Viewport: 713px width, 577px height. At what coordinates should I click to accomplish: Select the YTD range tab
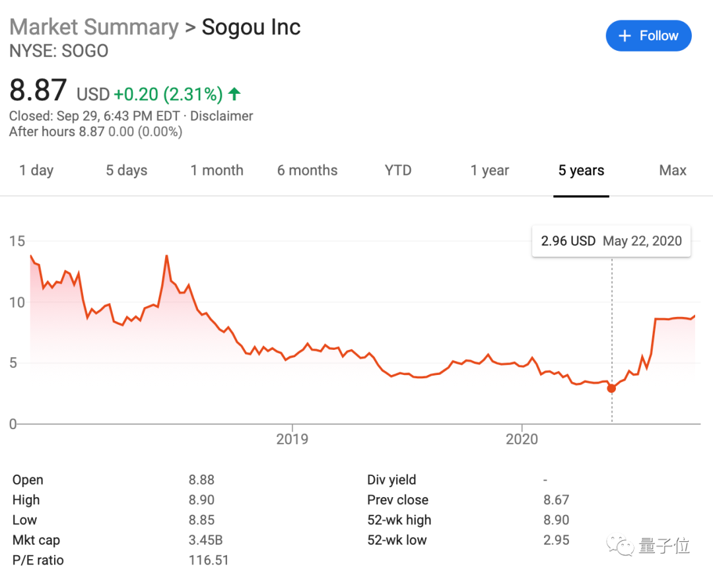coord(398,170)
